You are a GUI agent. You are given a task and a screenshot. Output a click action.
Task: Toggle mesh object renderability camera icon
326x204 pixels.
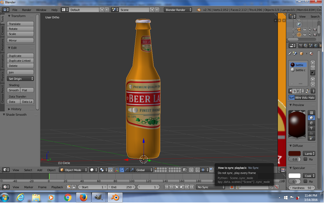[315, 35]
